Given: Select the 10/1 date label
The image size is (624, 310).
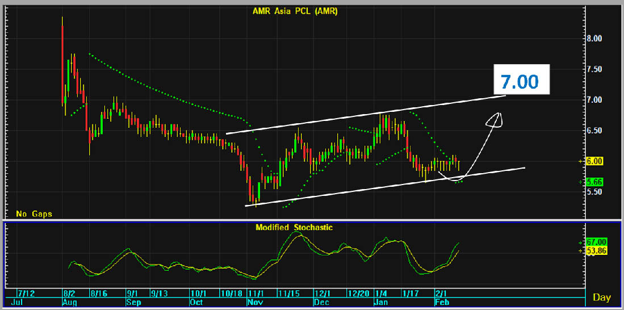Looking at the screenshot, I should click(x=199, y=294).
